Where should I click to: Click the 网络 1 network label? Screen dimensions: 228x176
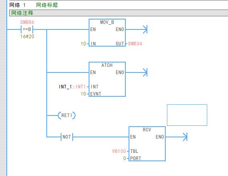18,5
